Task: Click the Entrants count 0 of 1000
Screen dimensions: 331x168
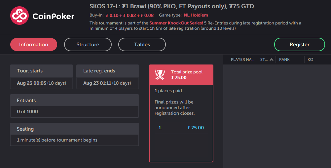Action: (x=27, y=111)
